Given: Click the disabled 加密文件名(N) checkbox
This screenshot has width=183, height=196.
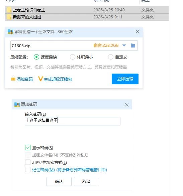Looking at the screenshot, I should [x=28, y=155].
